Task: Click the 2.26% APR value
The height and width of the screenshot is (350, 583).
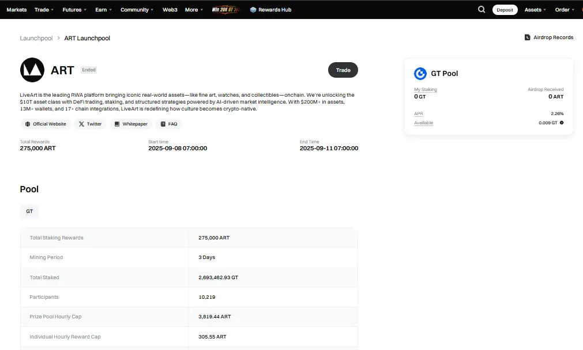Action: [557, 113]
